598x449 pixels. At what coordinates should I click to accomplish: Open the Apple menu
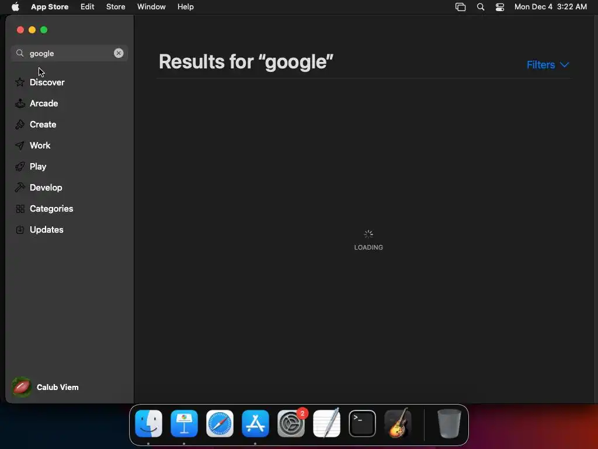15,7
